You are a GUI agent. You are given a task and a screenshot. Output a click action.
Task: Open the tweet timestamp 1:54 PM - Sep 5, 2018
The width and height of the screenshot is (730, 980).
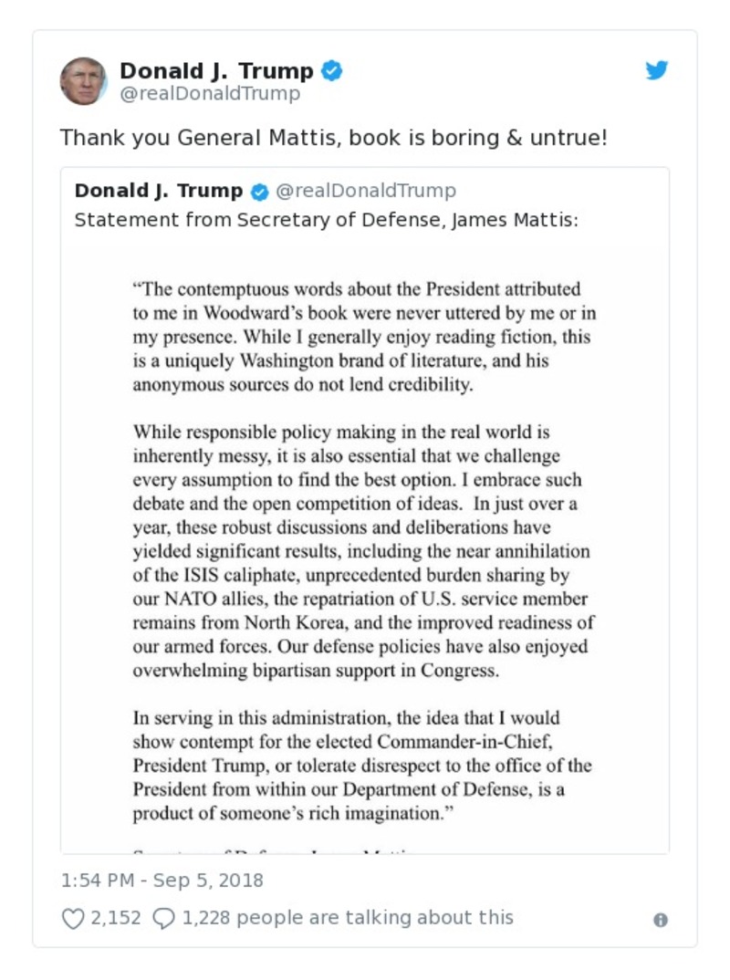[x=161, y=881]
